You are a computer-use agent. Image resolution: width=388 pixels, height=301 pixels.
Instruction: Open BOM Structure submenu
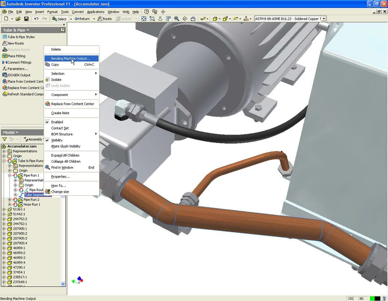(x=71, y=134)
